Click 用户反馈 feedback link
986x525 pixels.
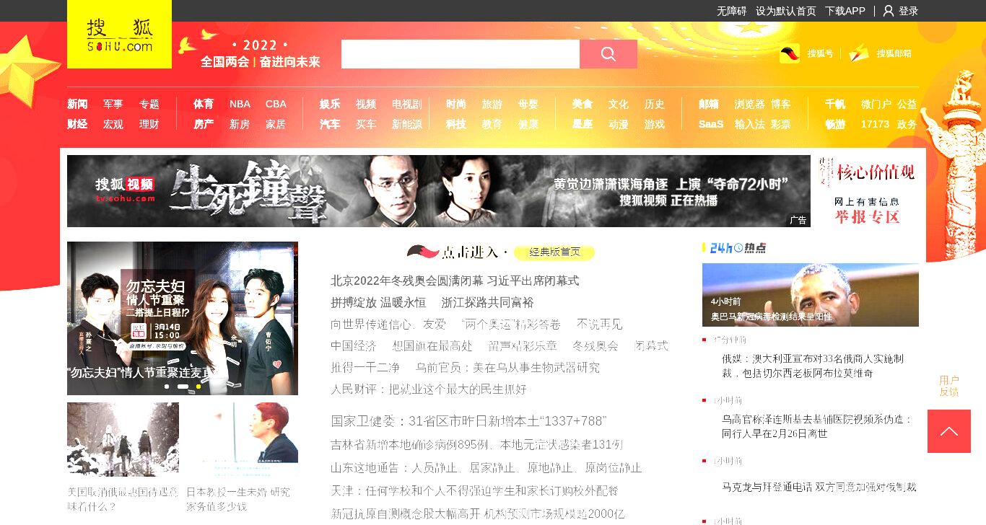click(949, 386)
